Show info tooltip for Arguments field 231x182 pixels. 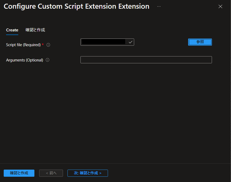tap(47, 60)
